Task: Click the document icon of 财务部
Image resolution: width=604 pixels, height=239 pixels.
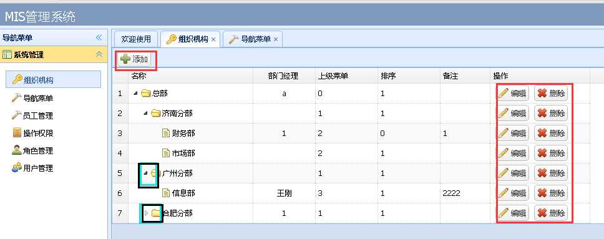Action: tap(165, 134)
